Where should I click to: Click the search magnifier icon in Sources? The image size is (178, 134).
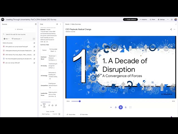4,34
